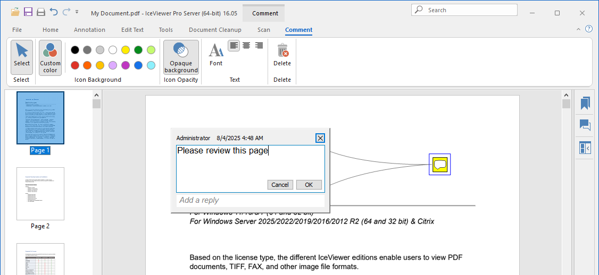This screenshot has height=275, width=599.
Task: Pick yellow icon background color
Action: (126, 50)
